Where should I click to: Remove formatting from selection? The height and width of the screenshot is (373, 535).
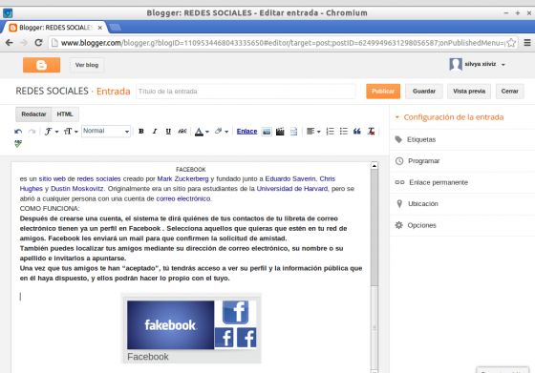[372, 132]
